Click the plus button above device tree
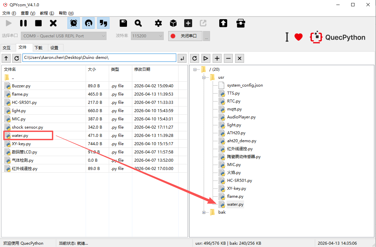This screenshot has width=376, height=247. tap(217, 58)
